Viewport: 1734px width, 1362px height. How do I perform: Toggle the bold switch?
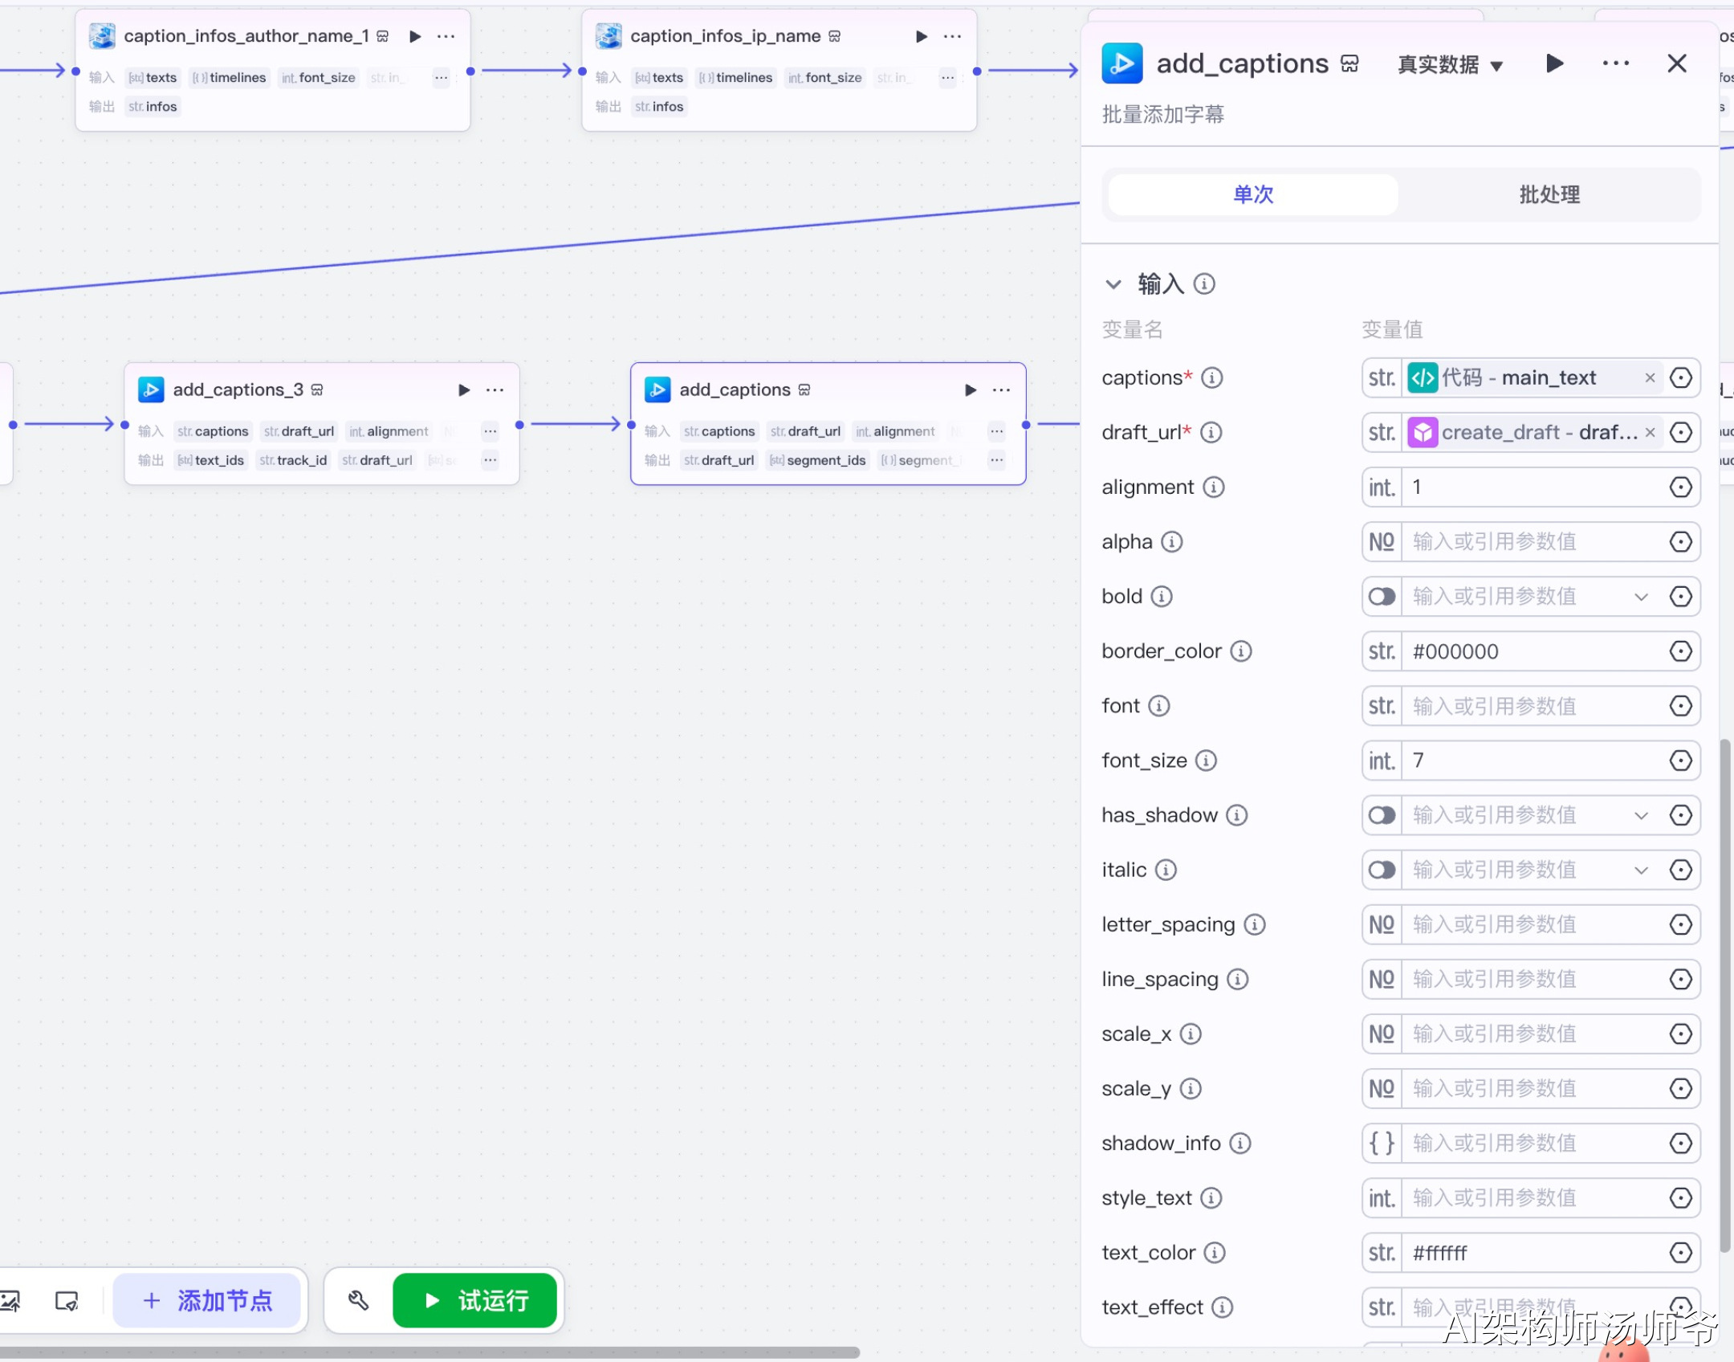tap(1382, 597)
